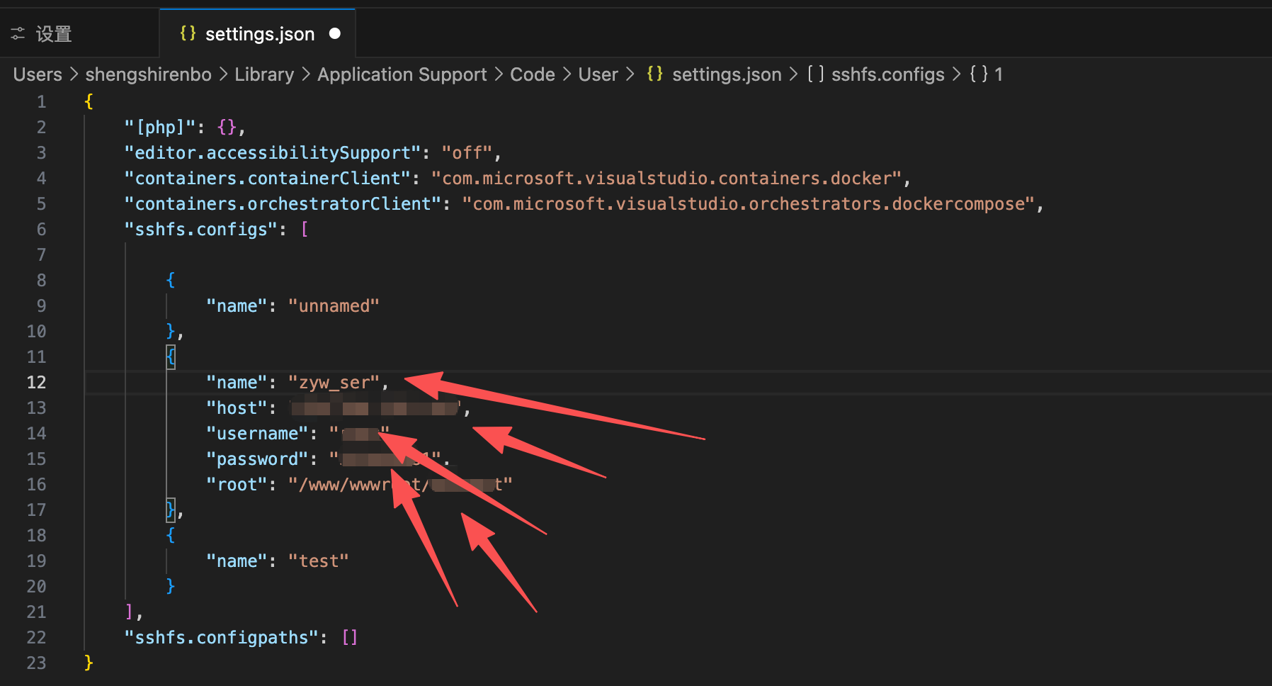
Task: Click line number 17 in the gutter
Action: (36, 510)
